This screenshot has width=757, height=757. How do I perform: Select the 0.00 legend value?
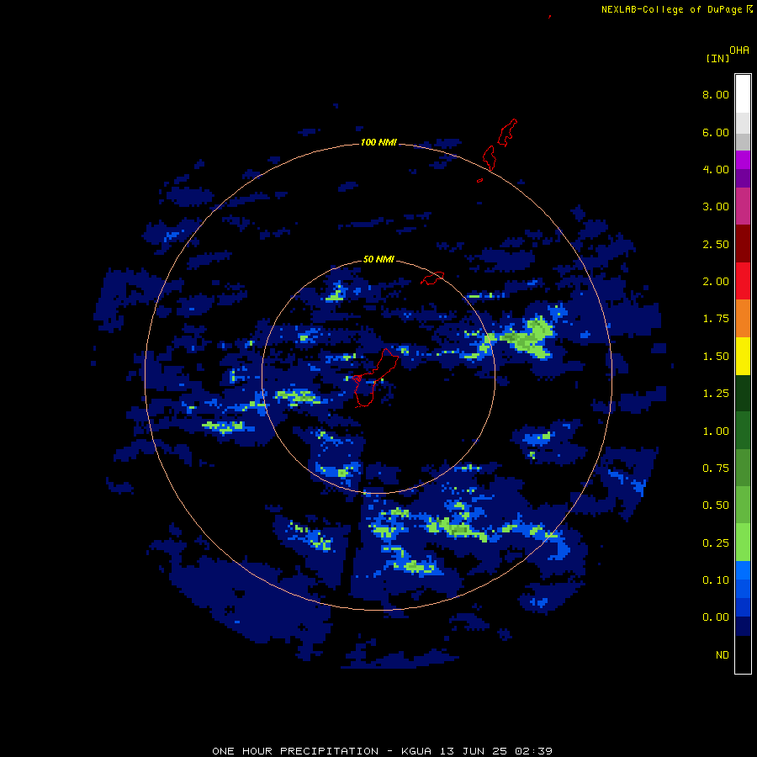pos(716,617)
